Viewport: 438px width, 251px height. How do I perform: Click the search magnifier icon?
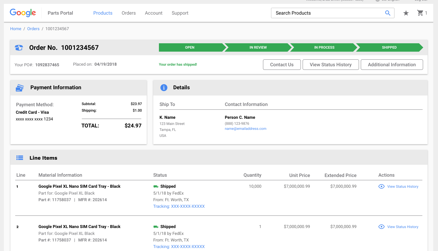(388, 13)
